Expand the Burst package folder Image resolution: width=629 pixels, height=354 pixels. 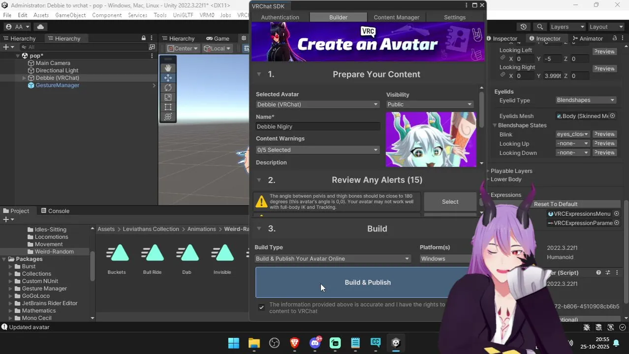click(10, 266)
